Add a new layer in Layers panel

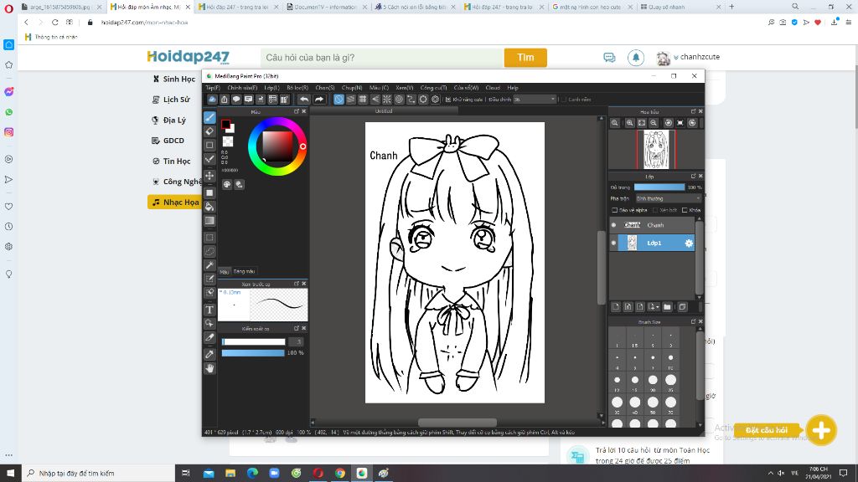pos(616,307)
